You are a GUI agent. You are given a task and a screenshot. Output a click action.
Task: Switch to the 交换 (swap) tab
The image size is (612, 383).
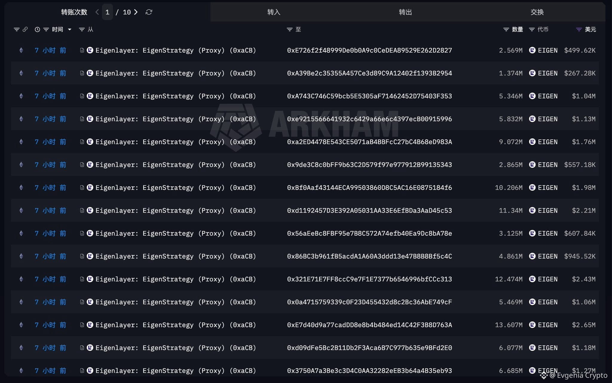click(537, 12)
